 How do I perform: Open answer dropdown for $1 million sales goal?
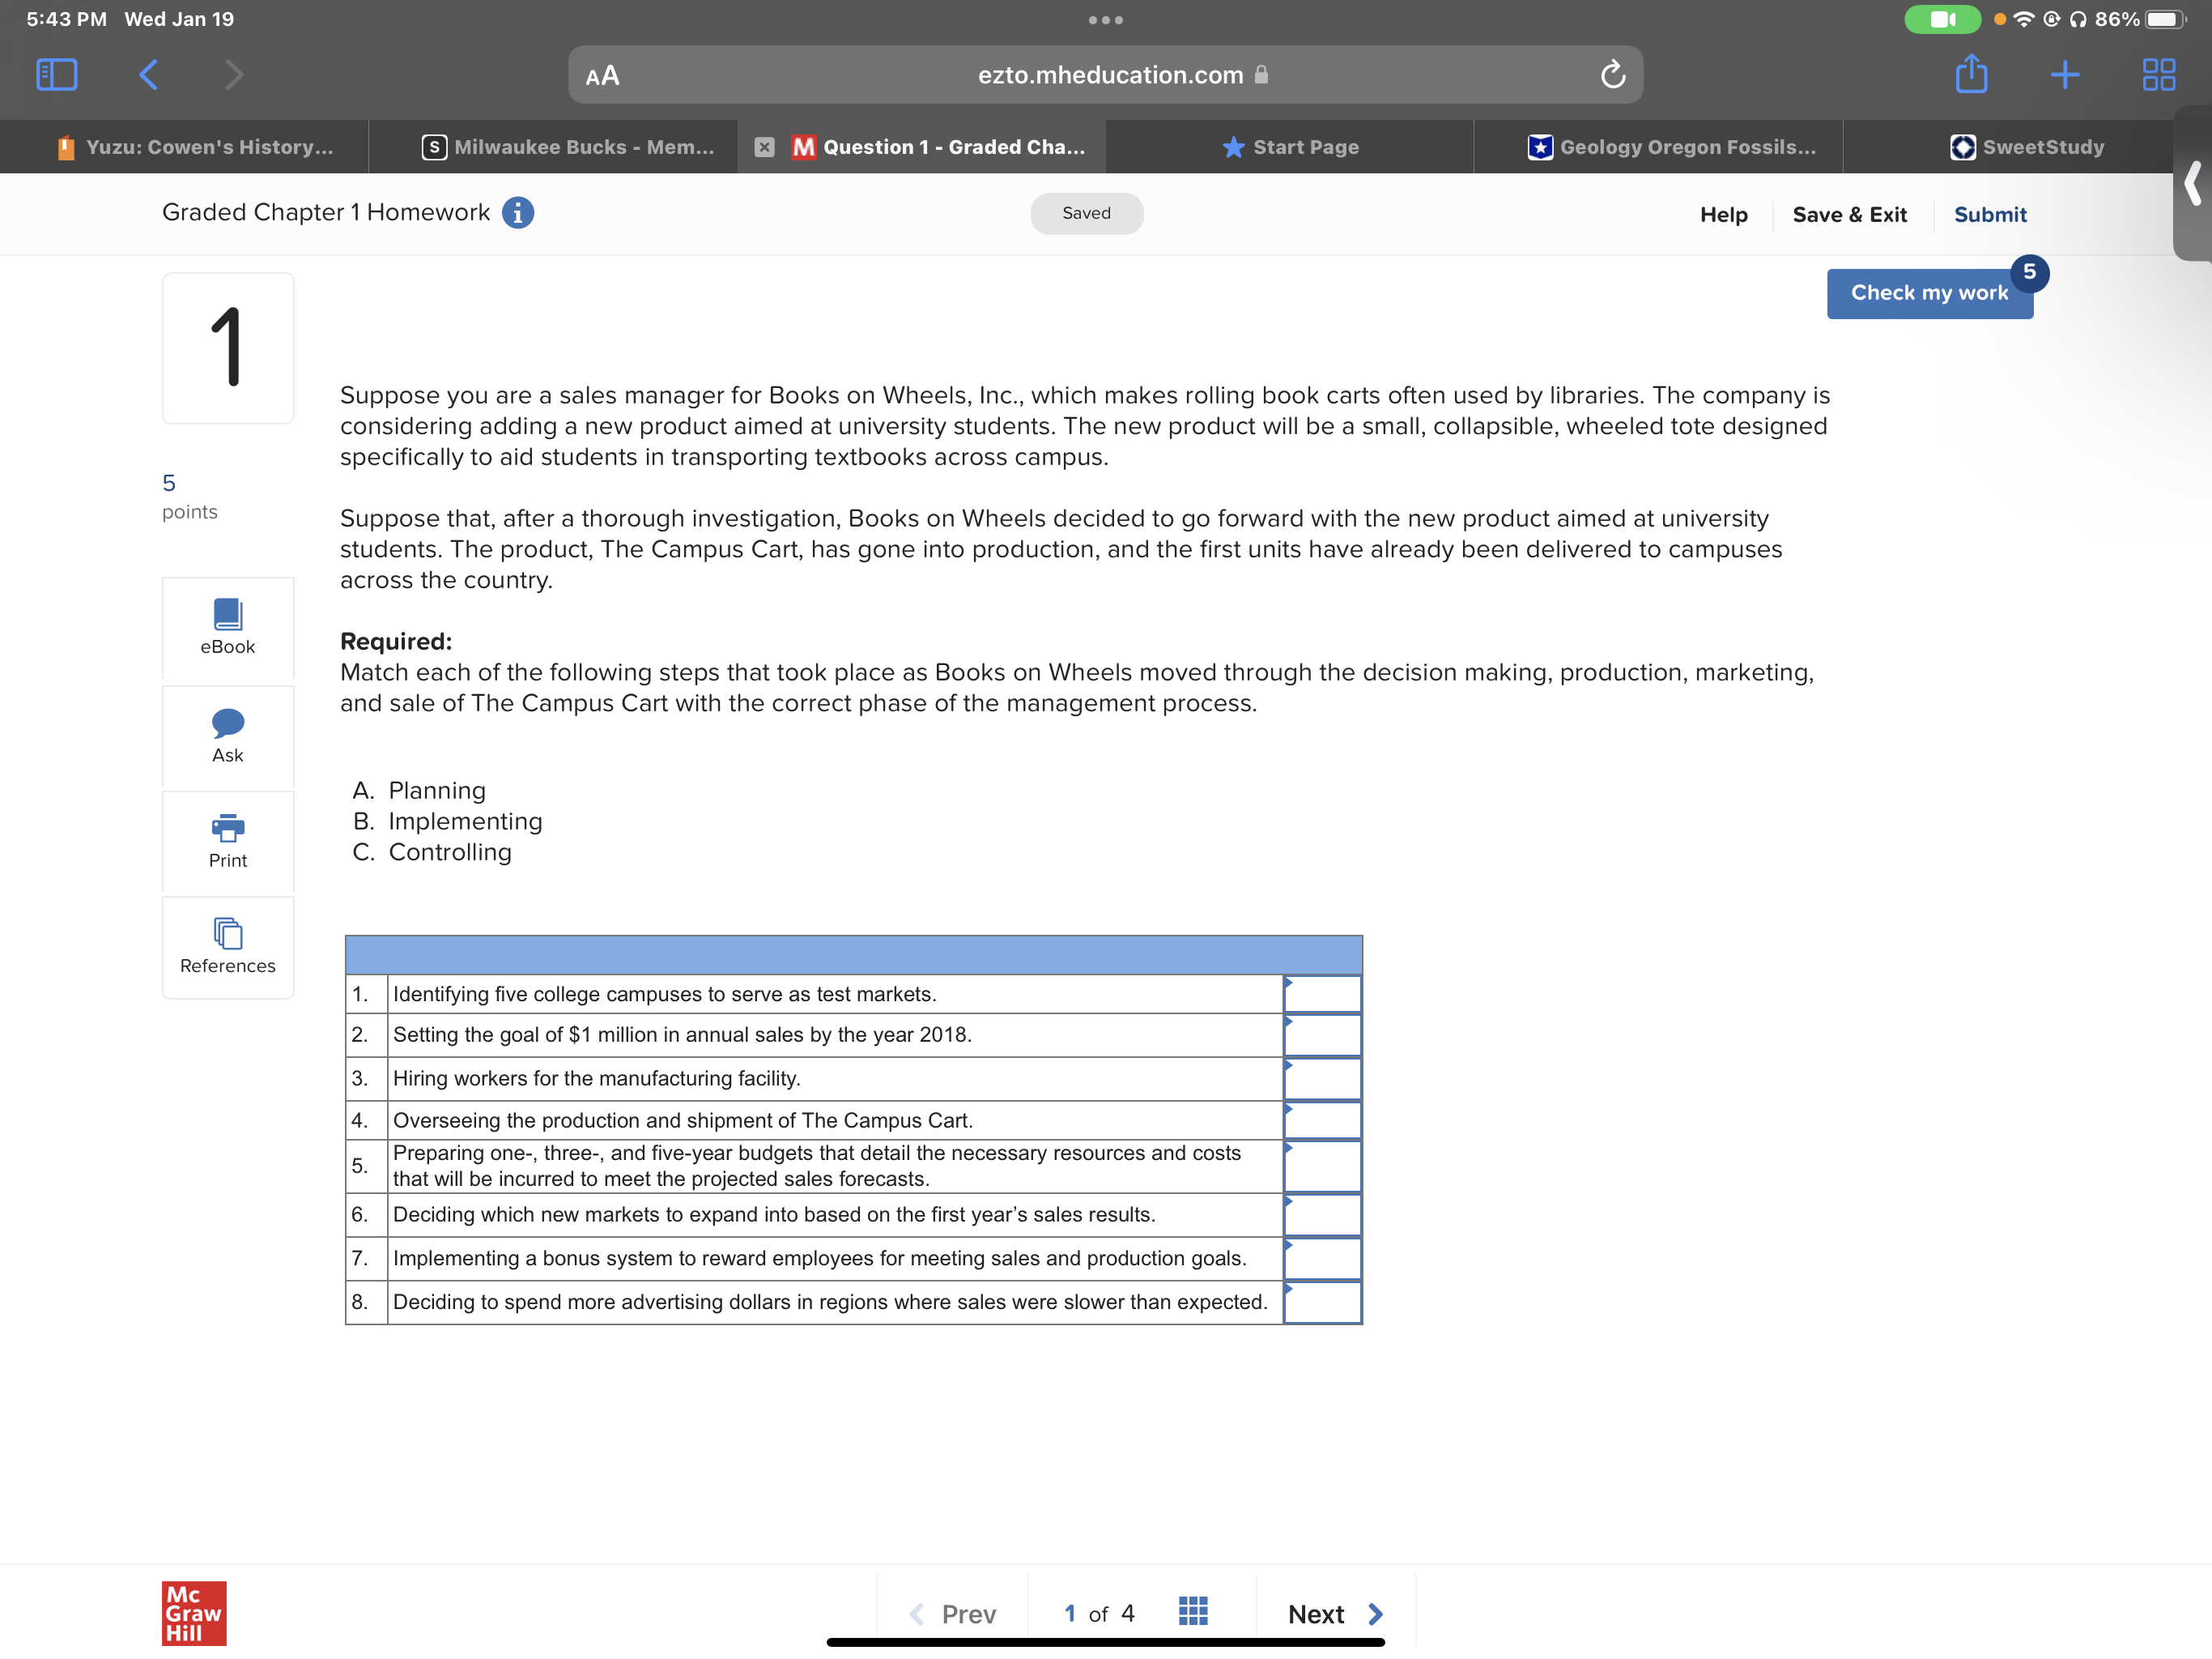(x=1322, y=1034)
